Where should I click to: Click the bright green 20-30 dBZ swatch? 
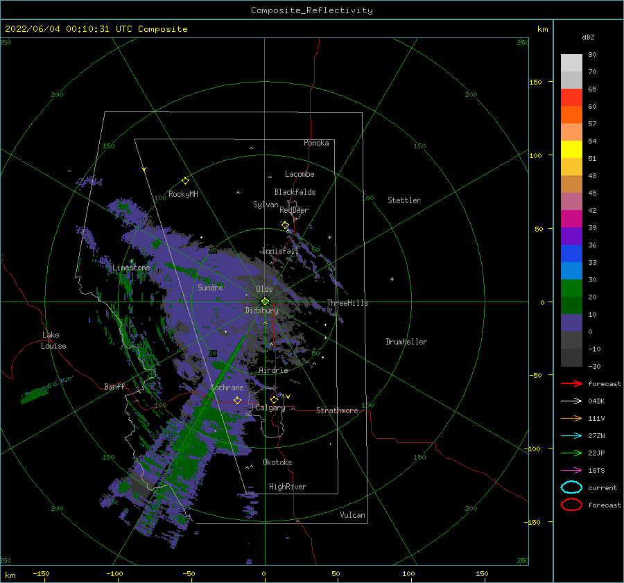point(571,288)
